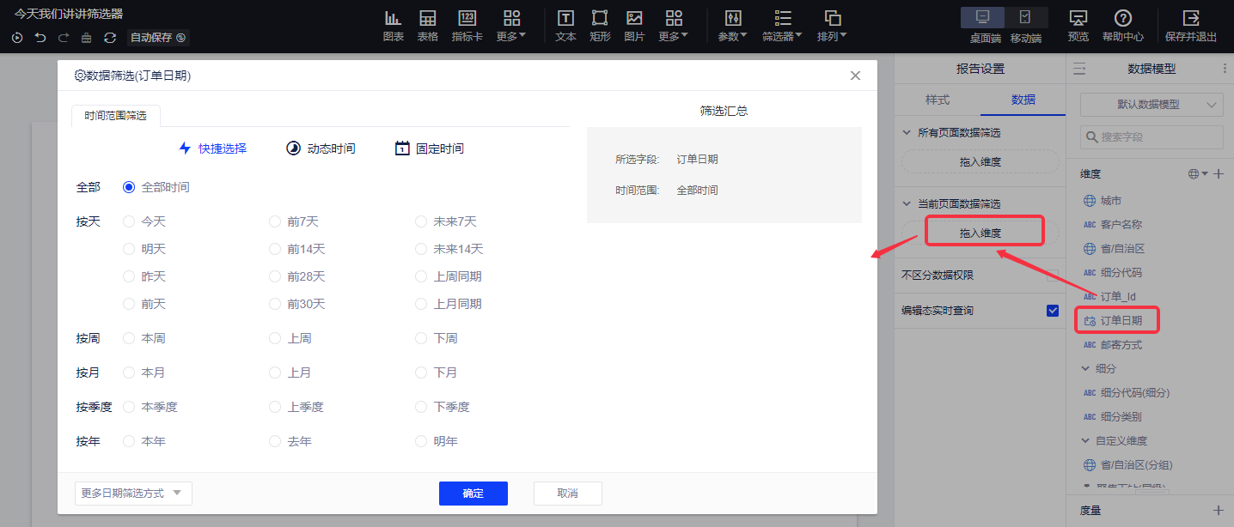Insert a 文本 text element
The width and height of the screenshot is (1234, 527).
click(565, 25)
